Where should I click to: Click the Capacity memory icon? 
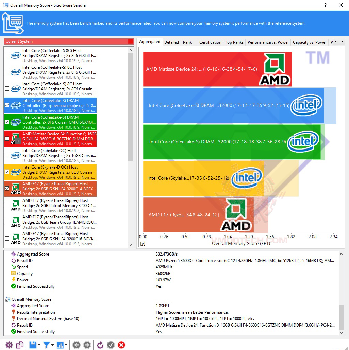click(x=14, y=274)
